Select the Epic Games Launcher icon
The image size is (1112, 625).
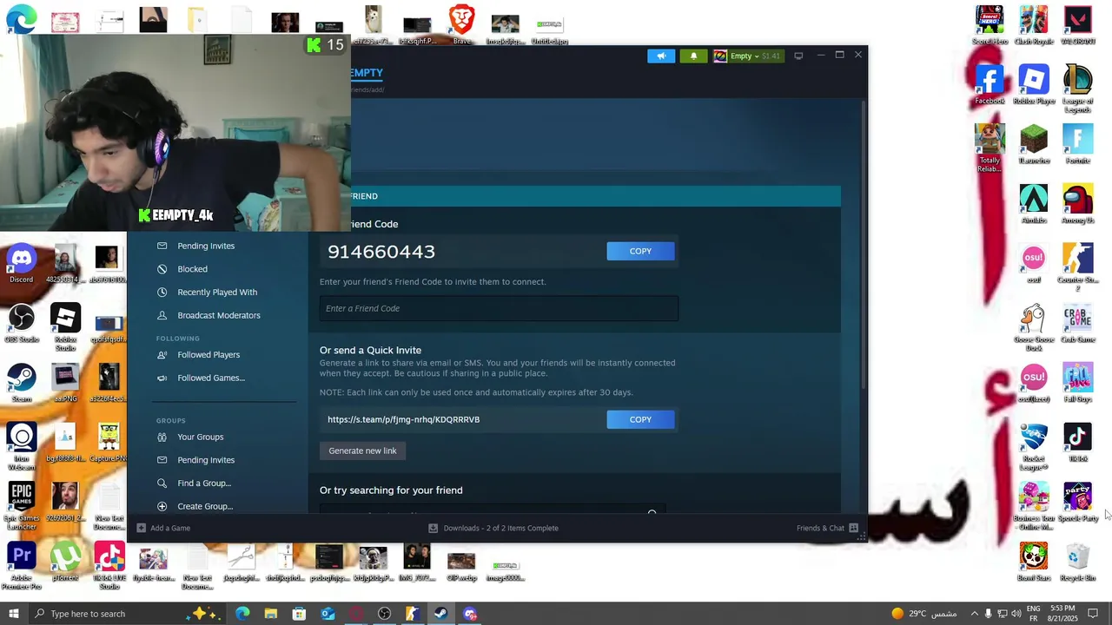click(22, 506)
